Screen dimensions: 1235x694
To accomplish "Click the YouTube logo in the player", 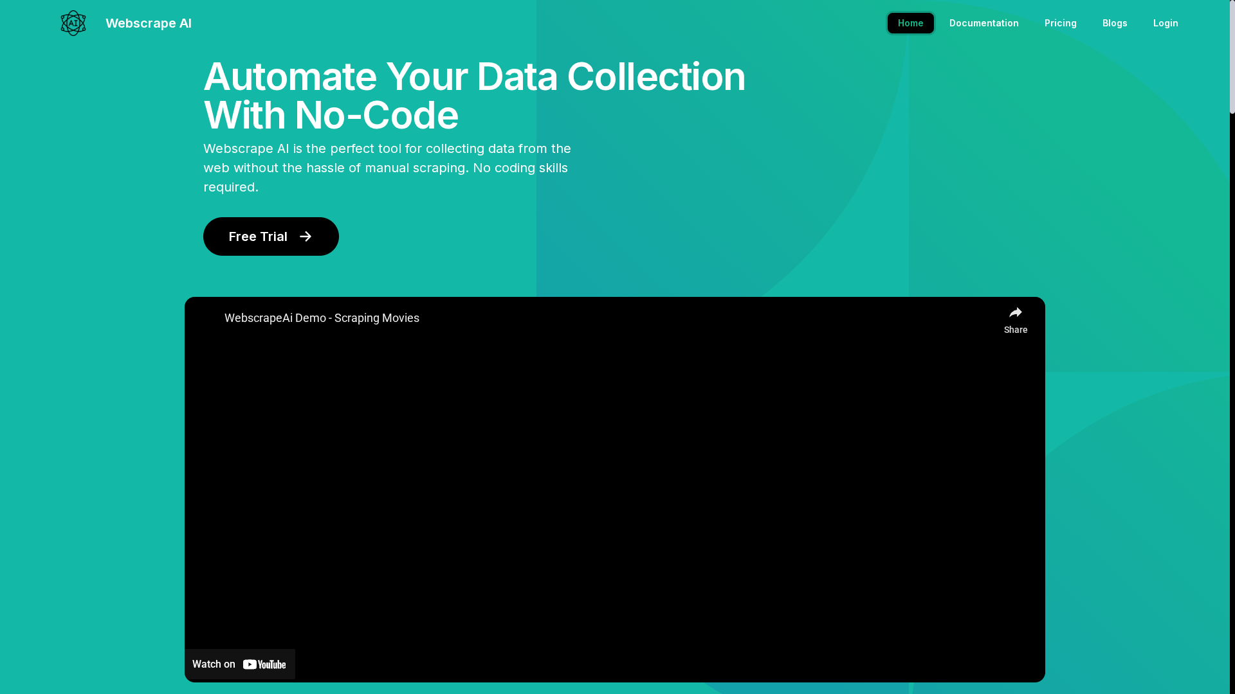I will (x=264, y=664).
